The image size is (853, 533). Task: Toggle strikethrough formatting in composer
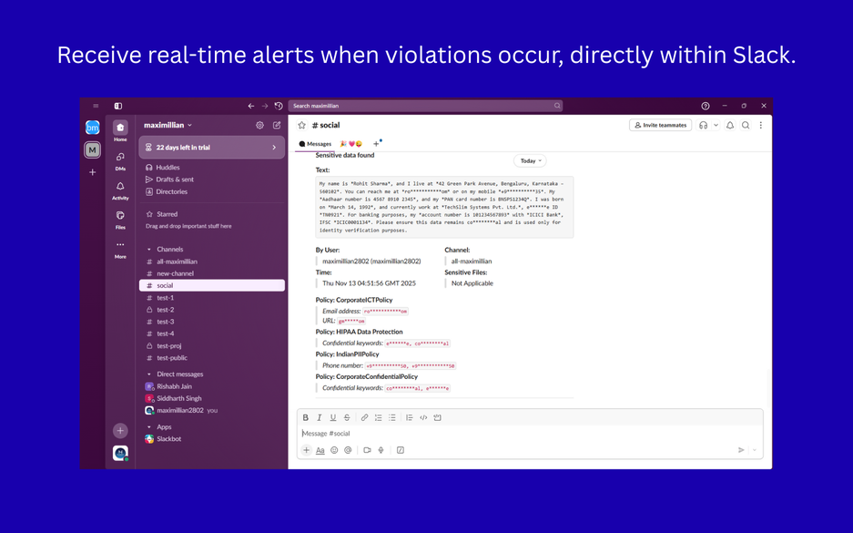(347, 417)
